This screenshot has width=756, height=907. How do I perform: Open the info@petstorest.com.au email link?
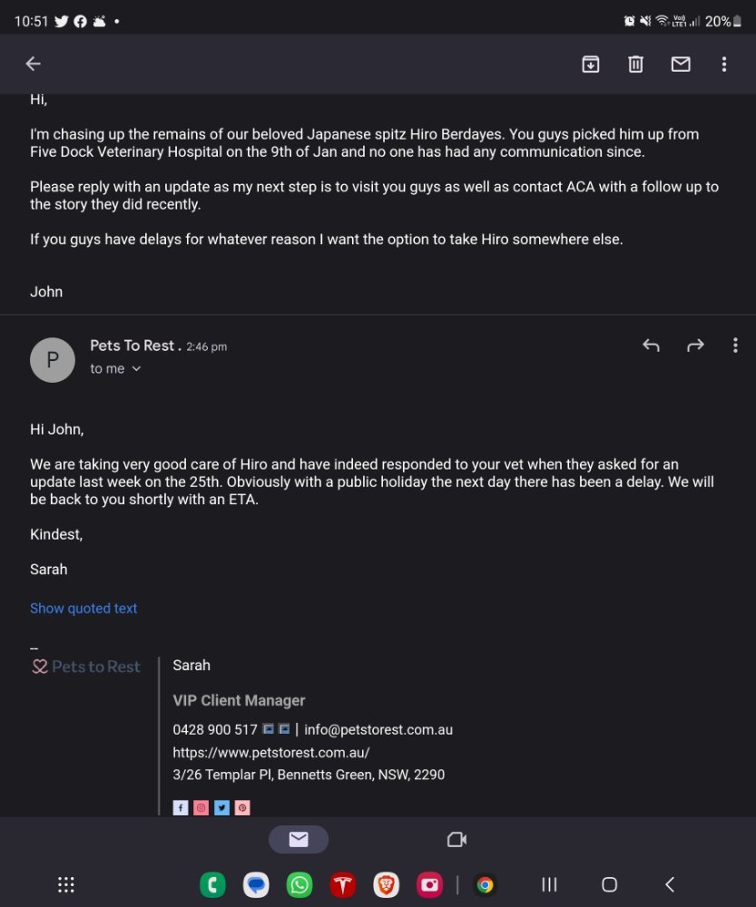pyautogui.click(x=378, y=729)
